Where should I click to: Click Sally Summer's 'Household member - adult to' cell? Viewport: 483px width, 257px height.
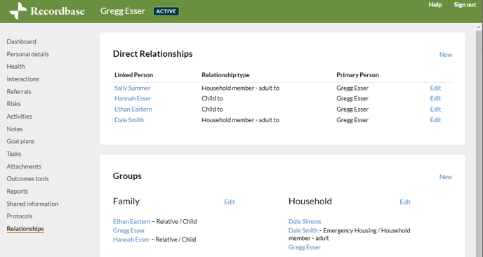241,88
